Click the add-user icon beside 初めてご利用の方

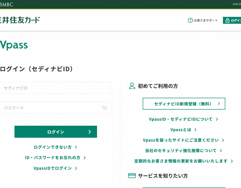click(x=132, y=86)
